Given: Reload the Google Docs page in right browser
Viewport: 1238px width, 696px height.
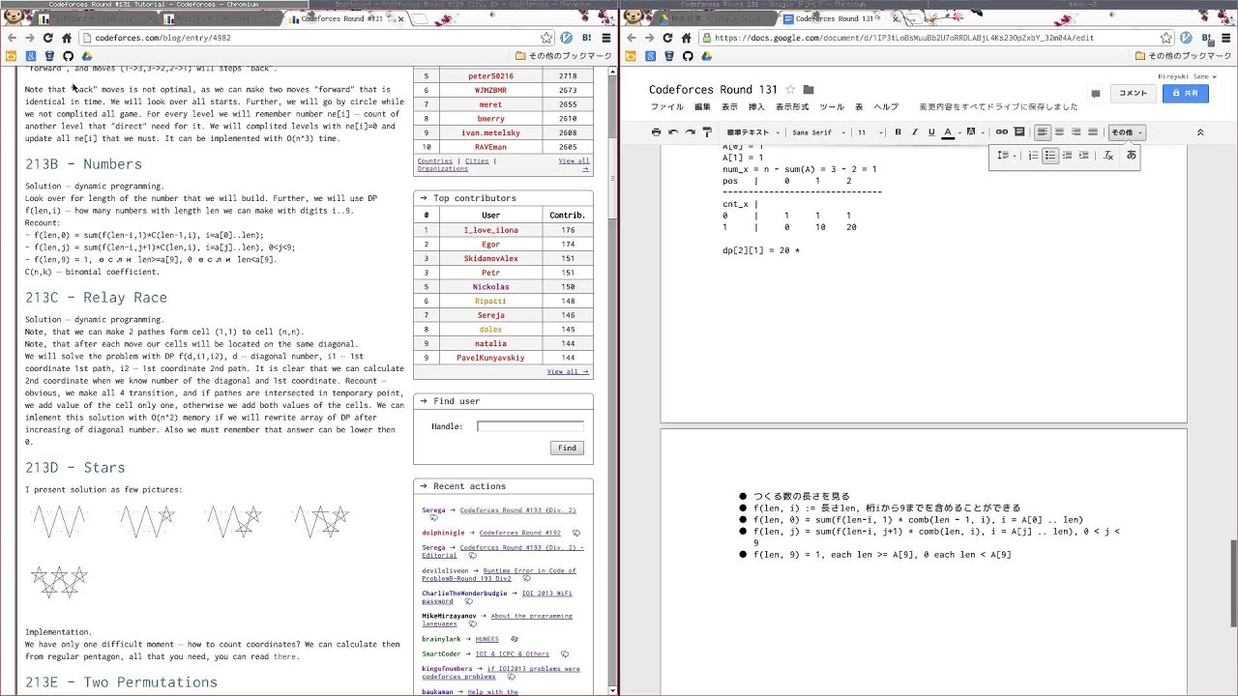Looking at the screenshot, I should 667,38.
